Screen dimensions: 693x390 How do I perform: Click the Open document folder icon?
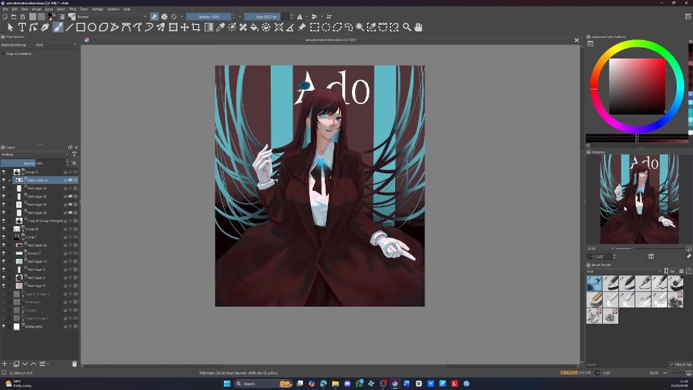click(x=14, y=17)
